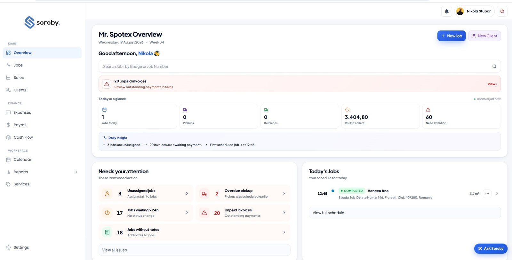Open Settings in sidebar
This screenshot has height=260, width=512.
(x=42, y=248)
